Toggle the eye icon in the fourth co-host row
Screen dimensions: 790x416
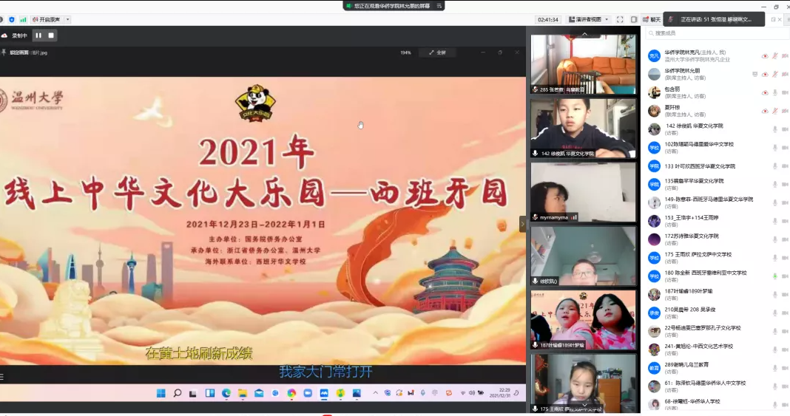tap(765, 111)
